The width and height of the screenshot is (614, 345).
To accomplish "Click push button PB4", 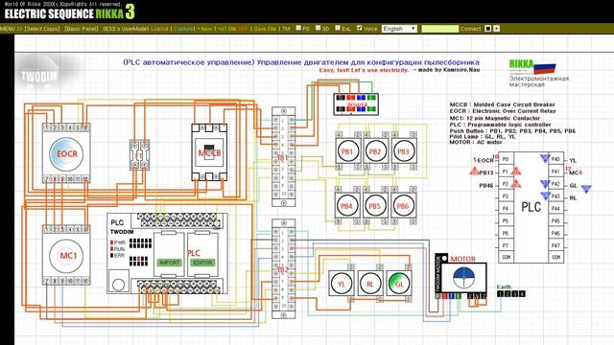I will tap(347, 206).
